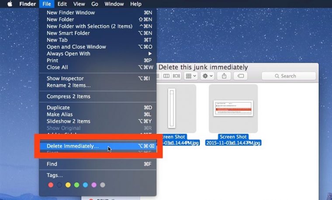Screen dimensions: 332x200
Task: Choose Print from the File menu
Action: pyautogui.click(x=98, y=61)
